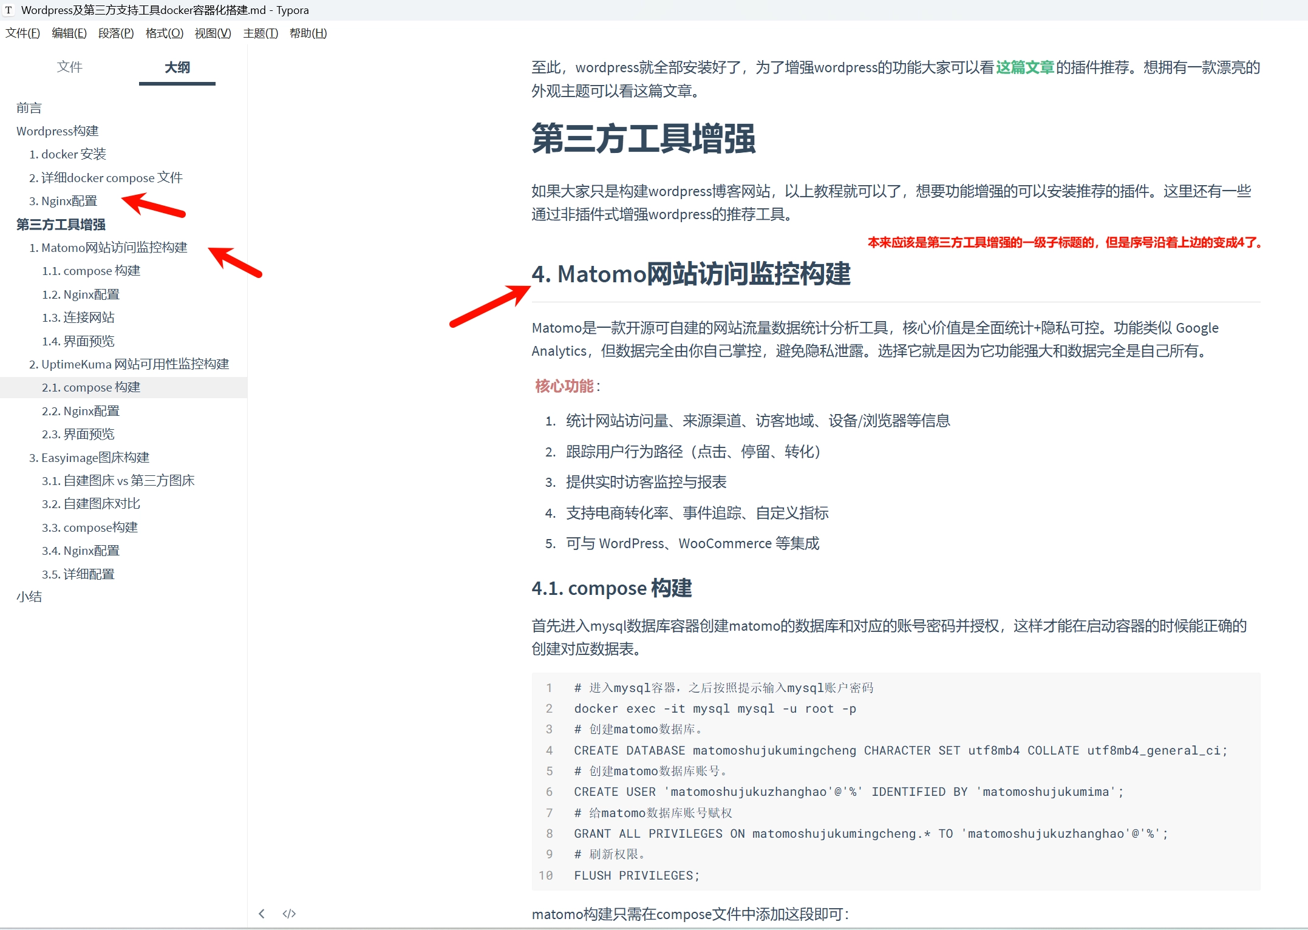Click the FLUSH PRIVILEGES; code line
1308x930 pixels.
tap(637, 875)
